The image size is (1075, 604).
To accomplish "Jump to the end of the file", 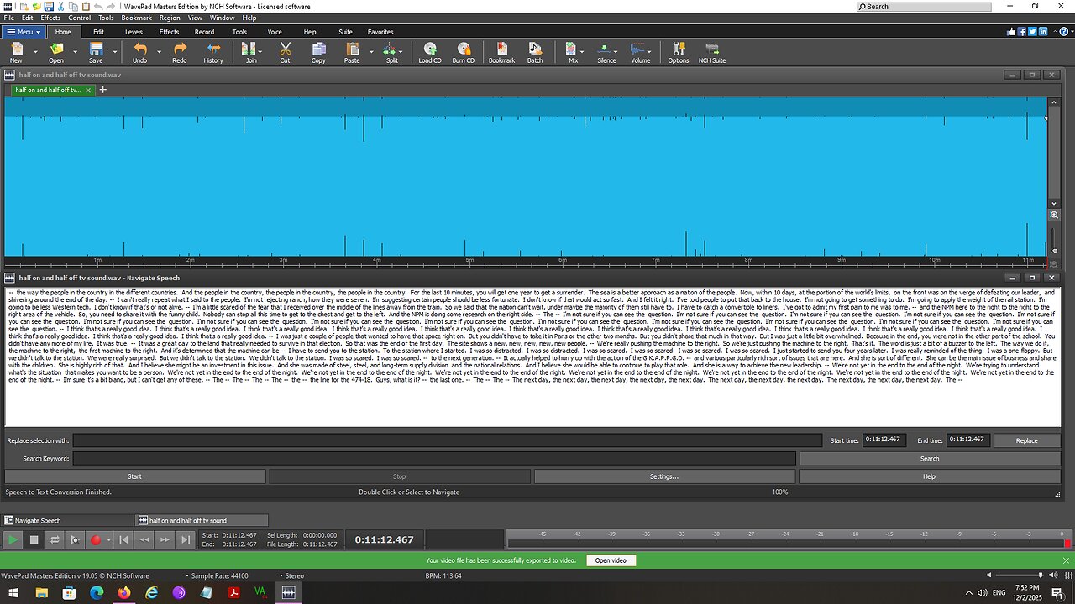I will point(186,539).
